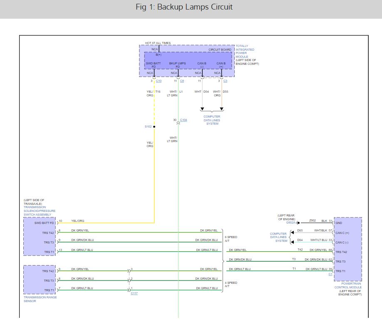Click the 'D64' circuit label
The width and height of the screenshot is (382, 332).
tap(300, 240)
